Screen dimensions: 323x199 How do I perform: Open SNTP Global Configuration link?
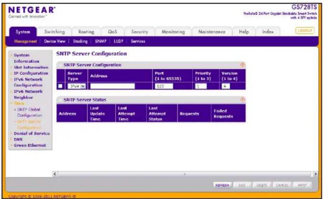point(29,112)
